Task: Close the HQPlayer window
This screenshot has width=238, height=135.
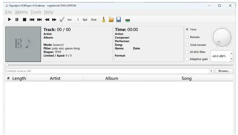Action: (x=230, y=6)
